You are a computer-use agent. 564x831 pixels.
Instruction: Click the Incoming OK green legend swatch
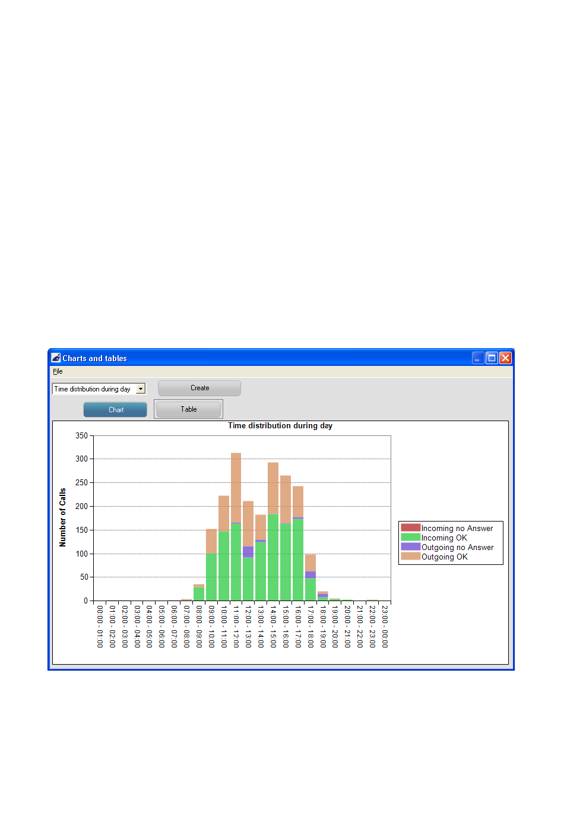[410, 537]
